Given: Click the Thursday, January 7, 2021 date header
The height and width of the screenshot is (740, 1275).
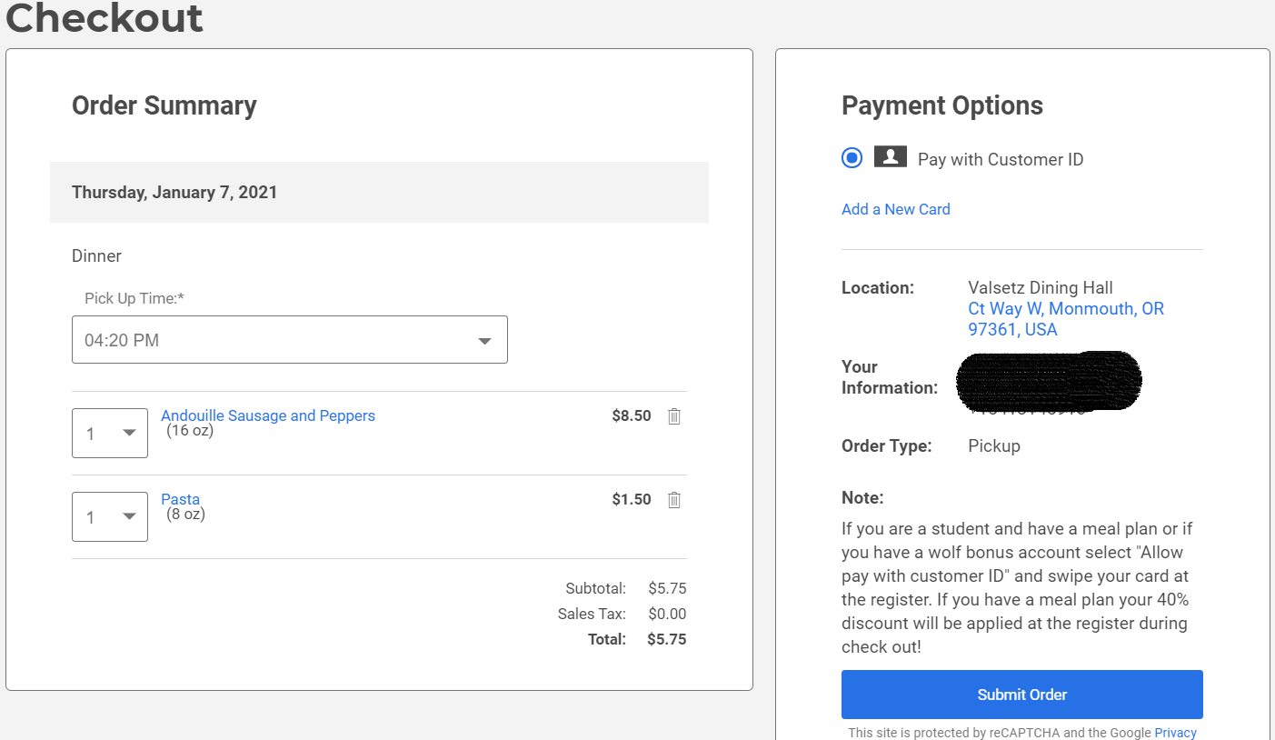Looking at the screenshot, I should [174, 193].
